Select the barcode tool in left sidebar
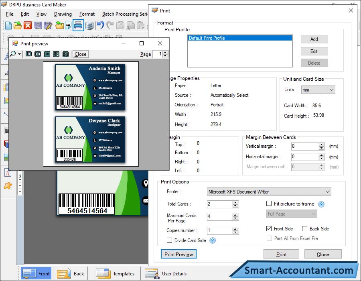Screen dimensions: 361x281 (x=6, y=131)
